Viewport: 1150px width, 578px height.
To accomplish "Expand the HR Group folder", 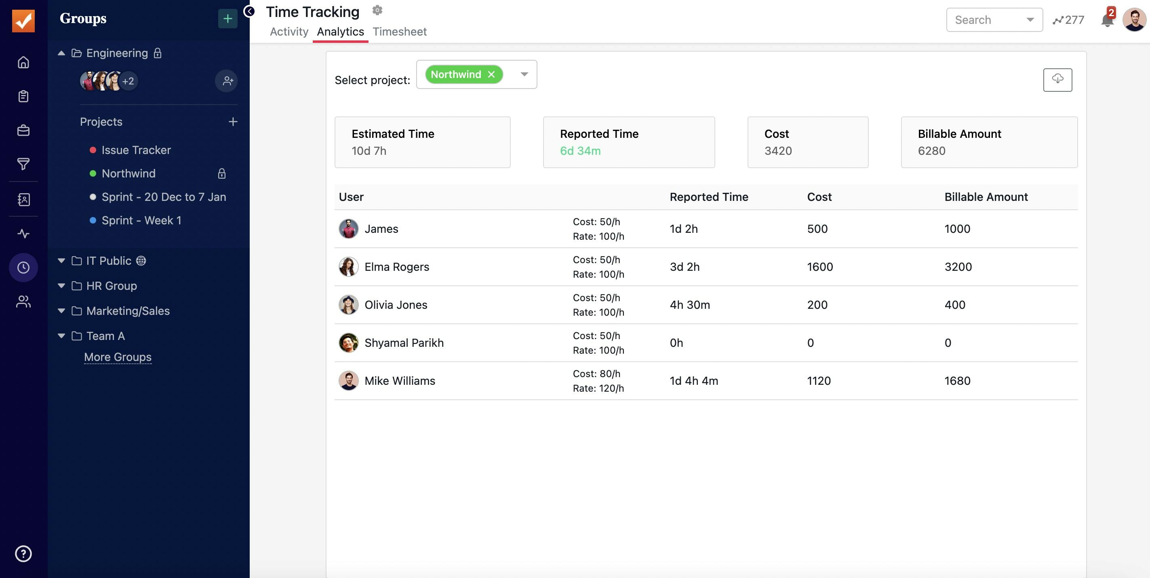I will coord(61,286).
